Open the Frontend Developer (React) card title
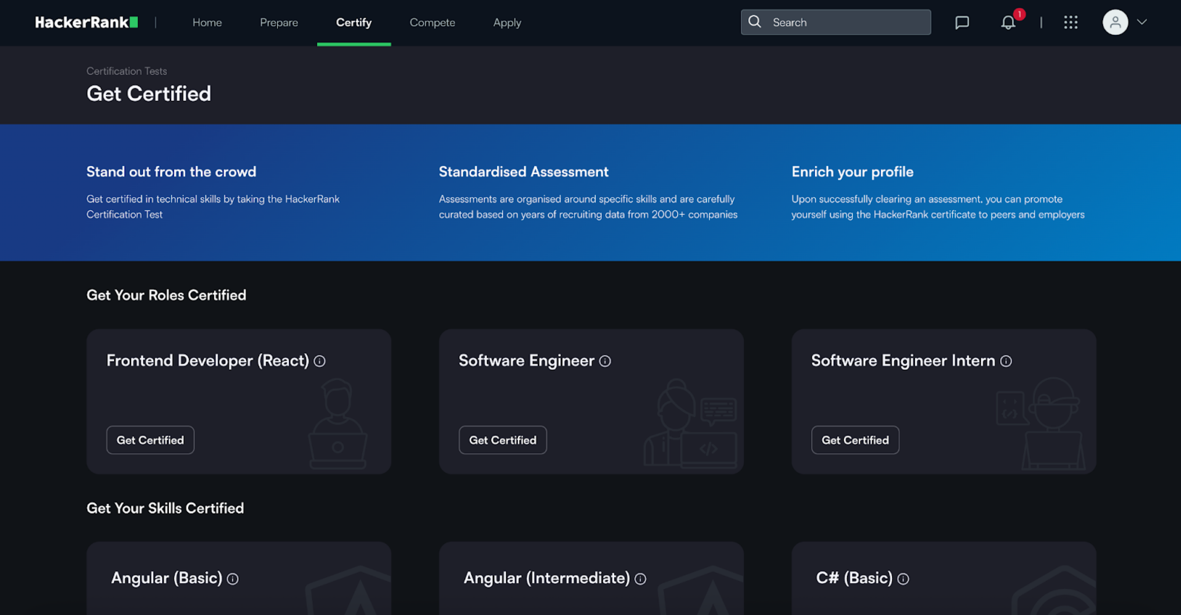This screenshot has width=1181, height=615. pos(208,360)
